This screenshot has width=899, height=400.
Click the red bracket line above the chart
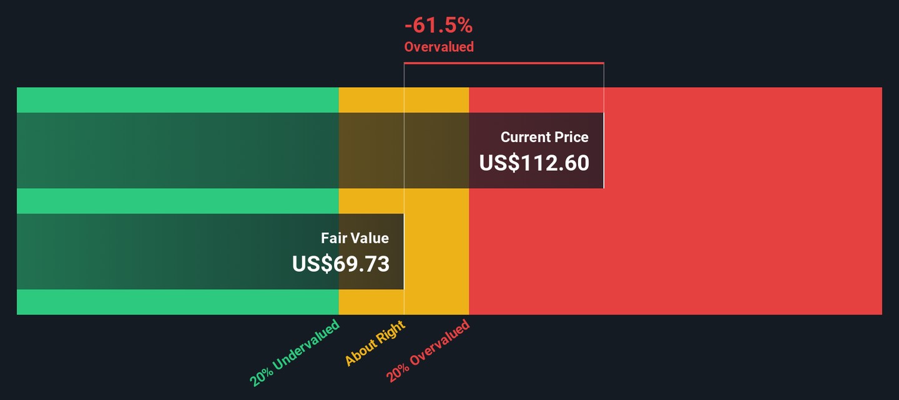(503, 63)
